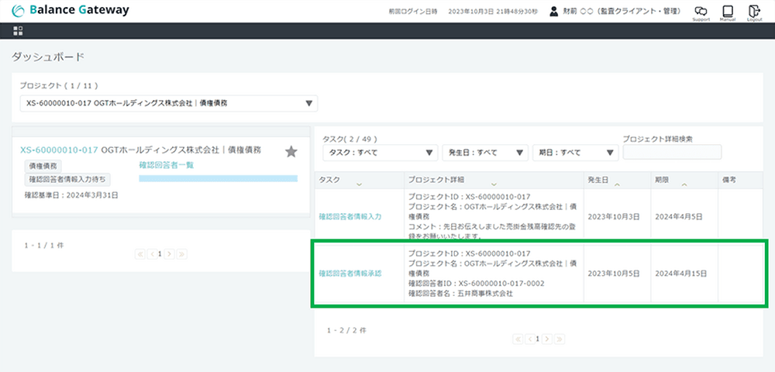Click the 確認回答者情報入力 task link
Image resolution: width=775 pixels, height=372 pixels.
350,216
